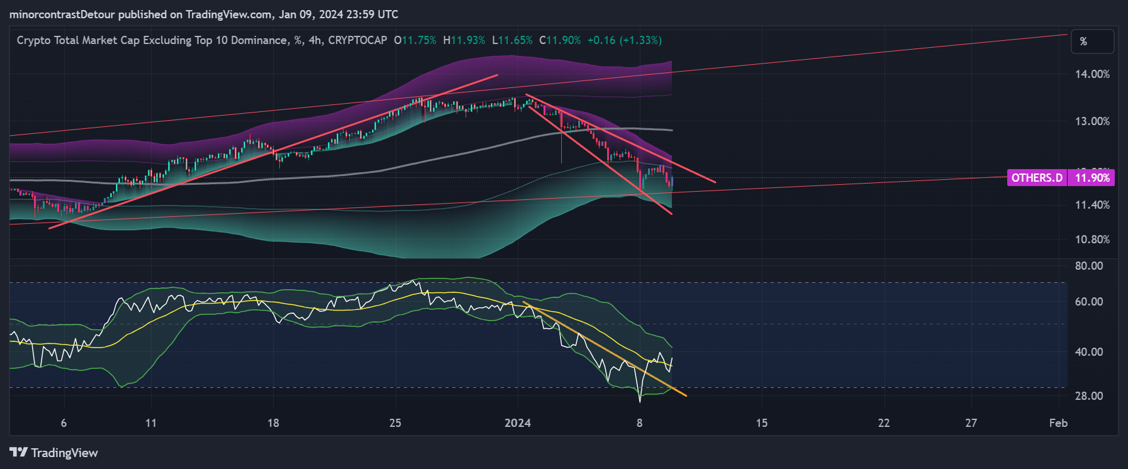Click the OTHERS.D price label

[x=1037, y=178]
